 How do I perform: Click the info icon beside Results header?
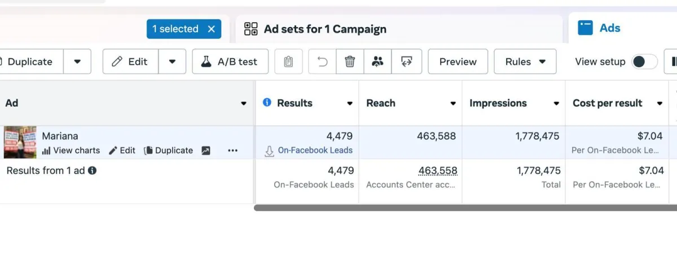point(267,103)
